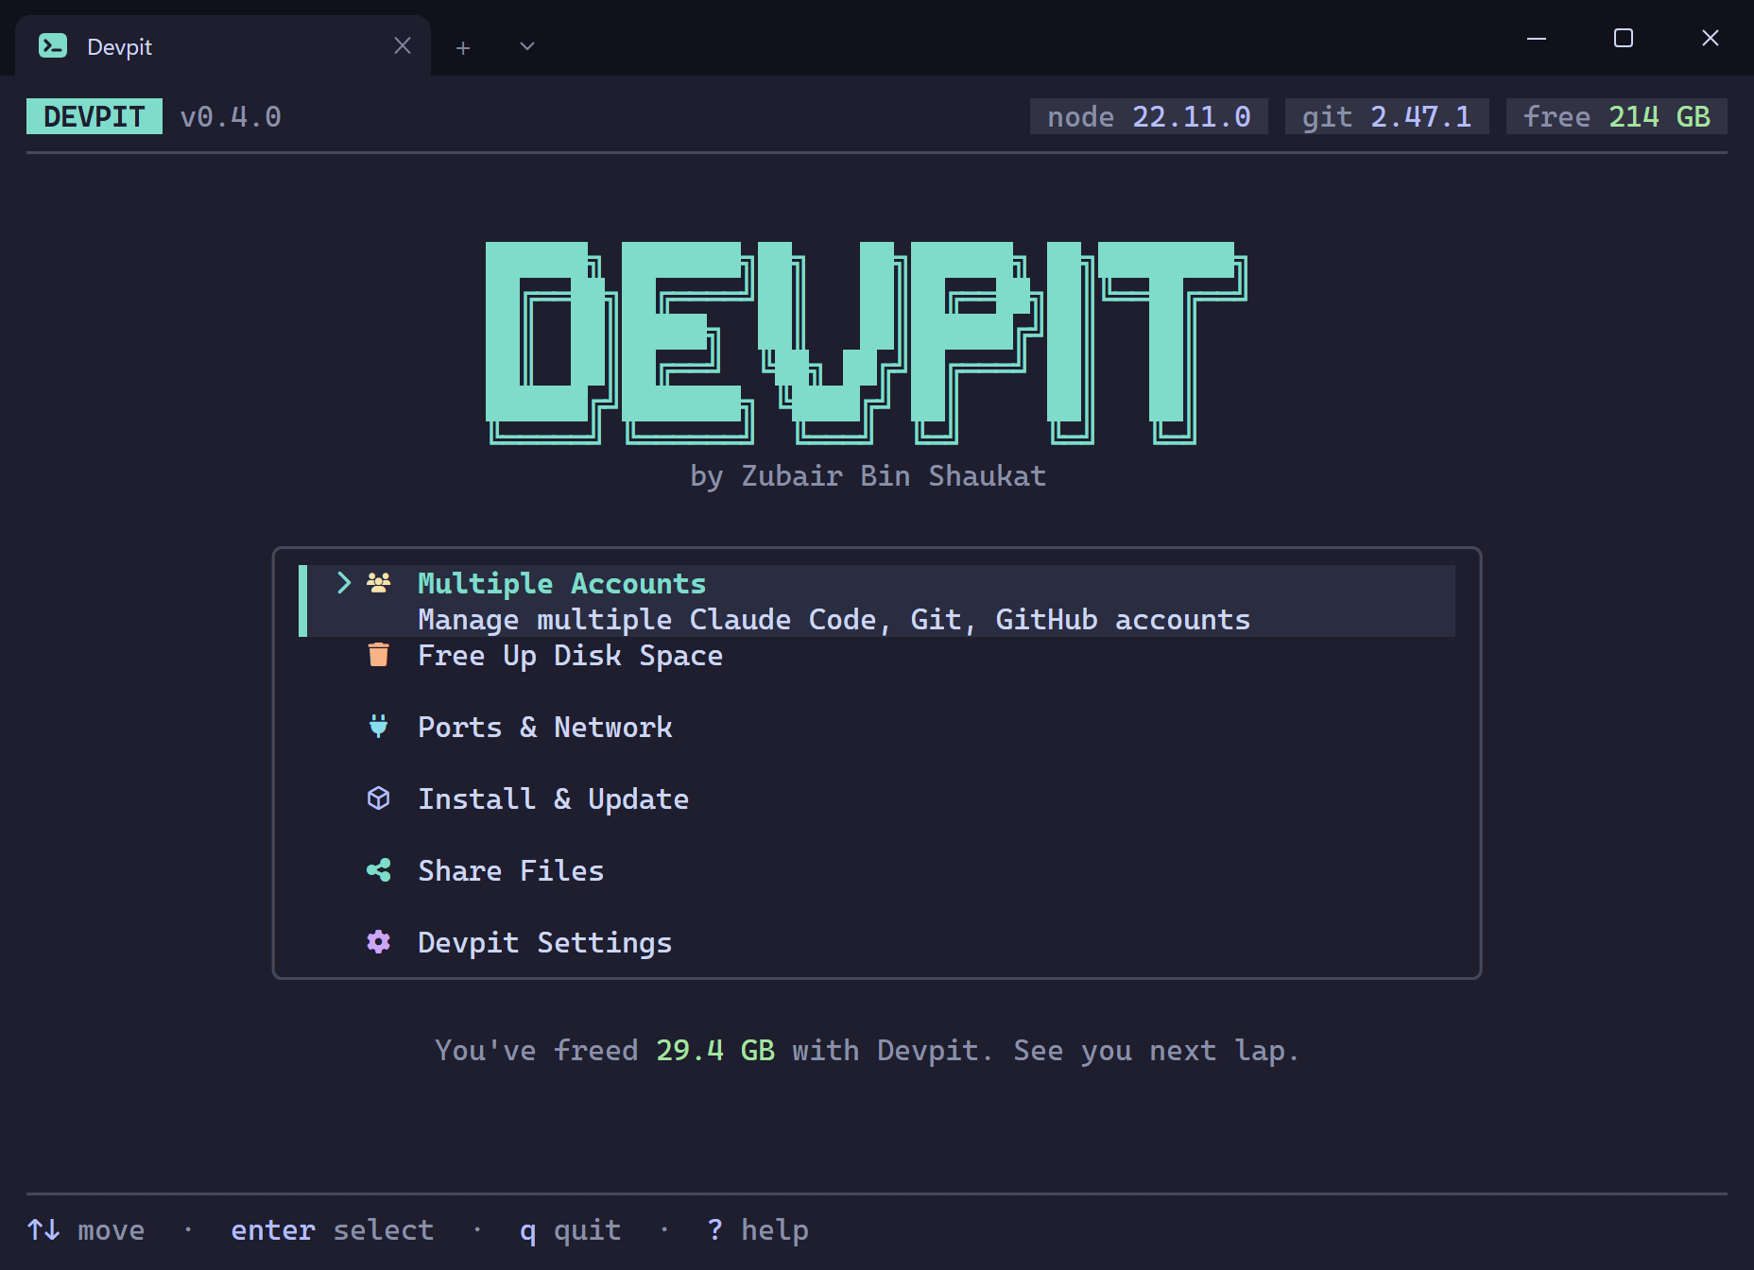Select the Share Files entry
The image size is (1754, 1270).
[510, 870]
